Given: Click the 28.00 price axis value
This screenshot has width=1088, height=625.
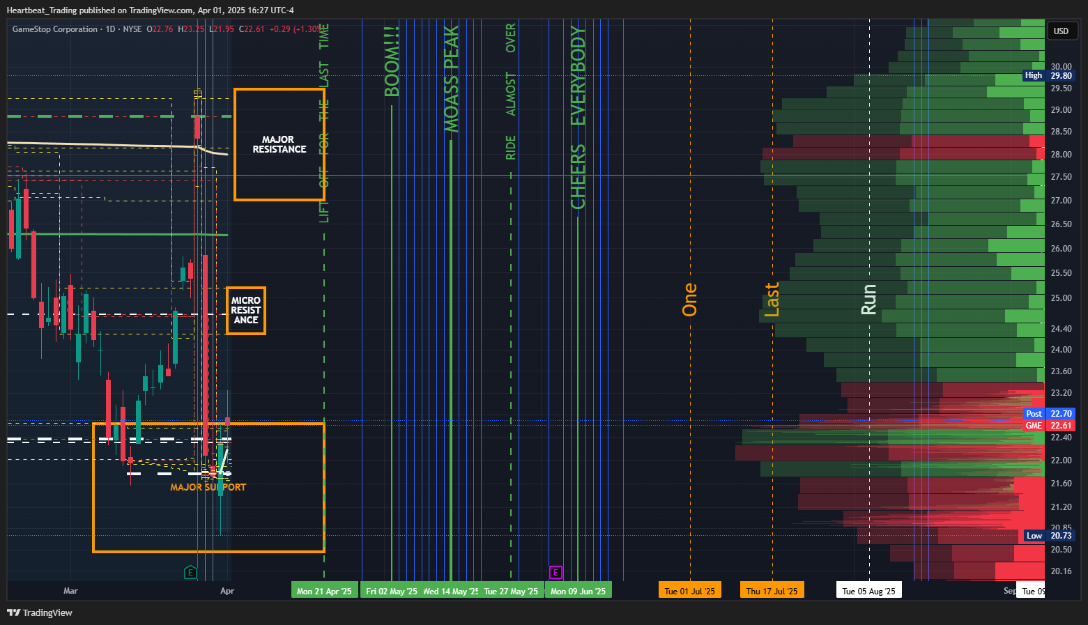Looking at the screenshot, I should (1061, 154).
